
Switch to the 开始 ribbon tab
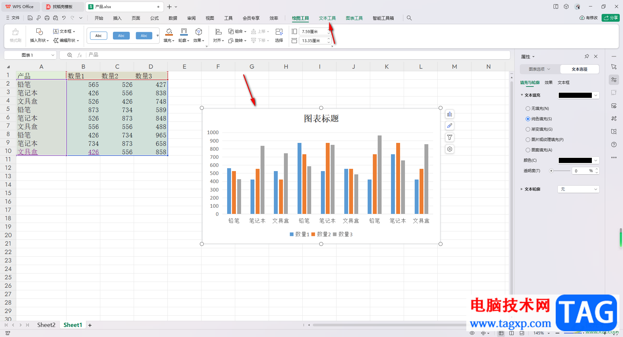99,18
